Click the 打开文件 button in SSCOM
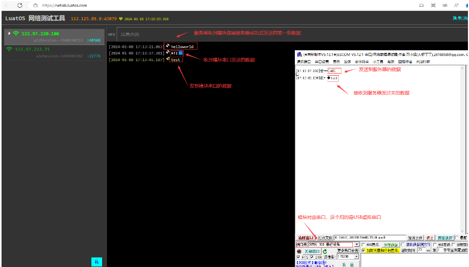 325,237
